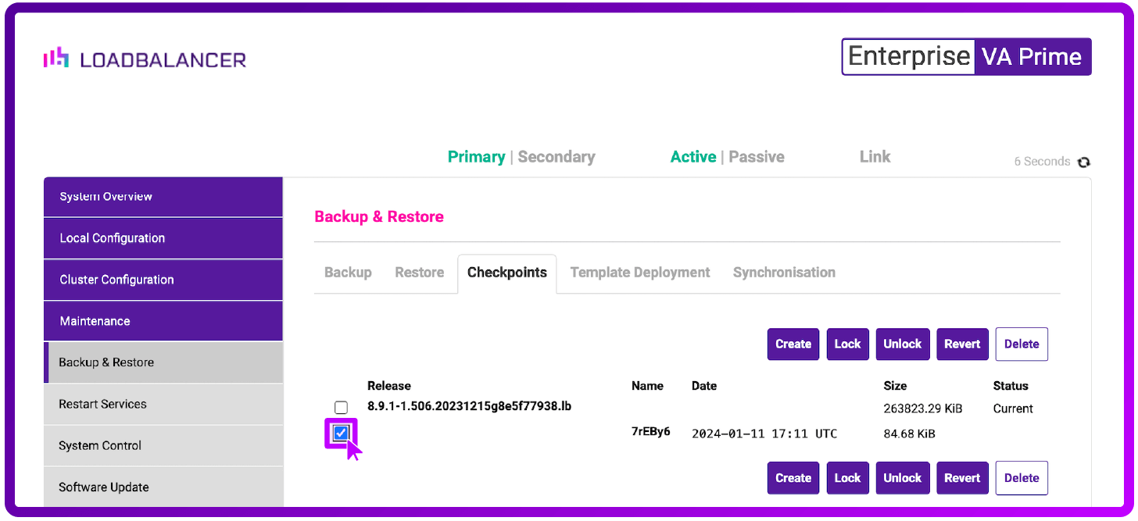Click the lower Lock button
This screenshot has height=521, width=1138.
click(x=848, y=478)
